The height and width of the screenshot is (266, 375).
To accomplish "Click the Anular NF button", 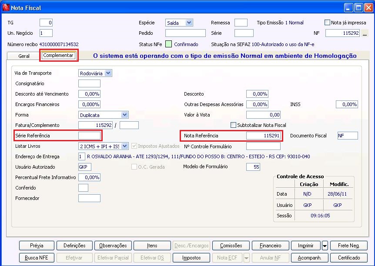I will pos(270,258).
